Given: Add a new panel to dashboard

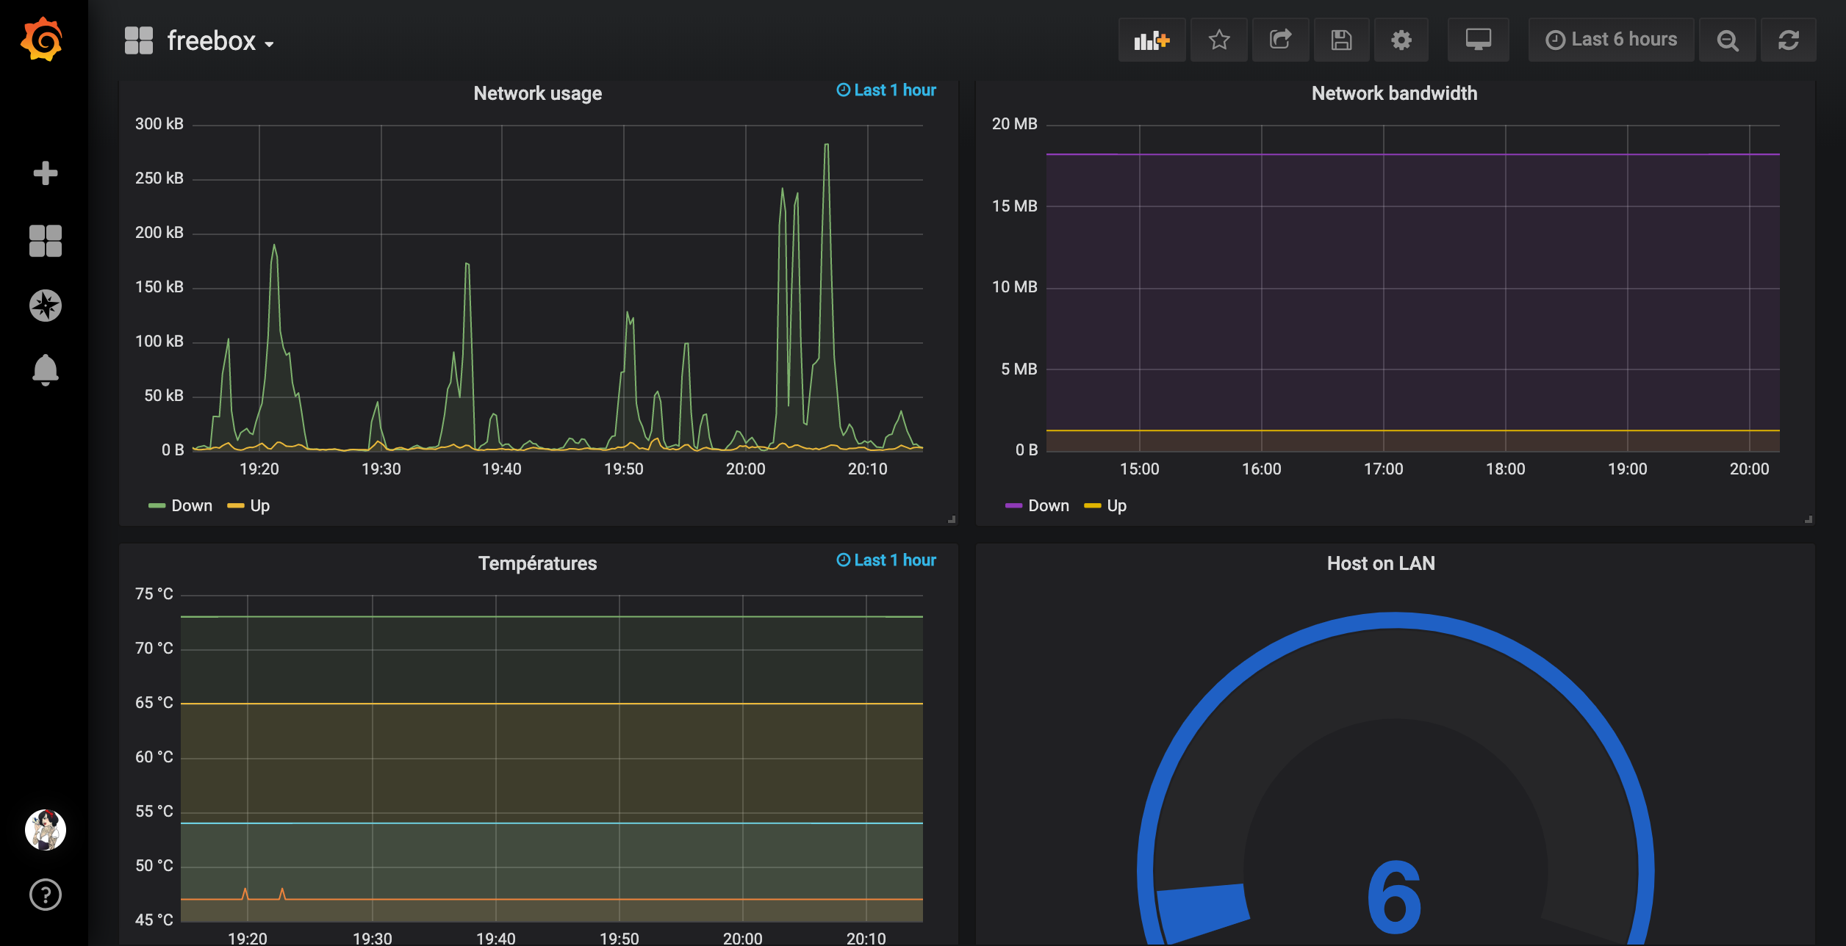Looking at the screenshot, I should click(1152, 40).
